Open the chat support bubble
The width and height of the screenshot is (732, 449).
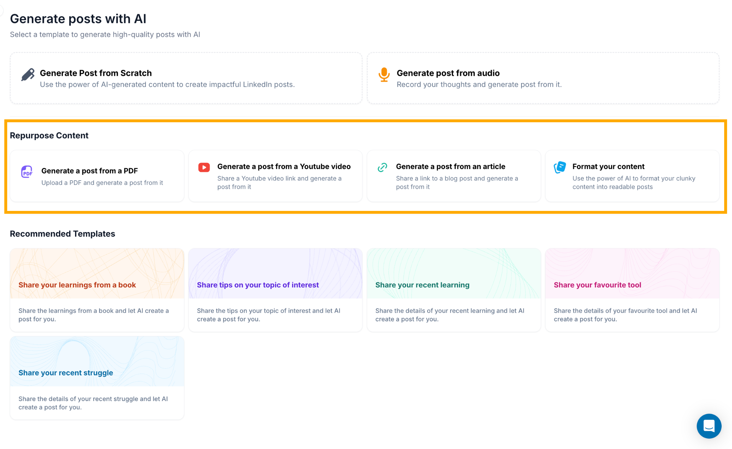[x=709, y=426]
